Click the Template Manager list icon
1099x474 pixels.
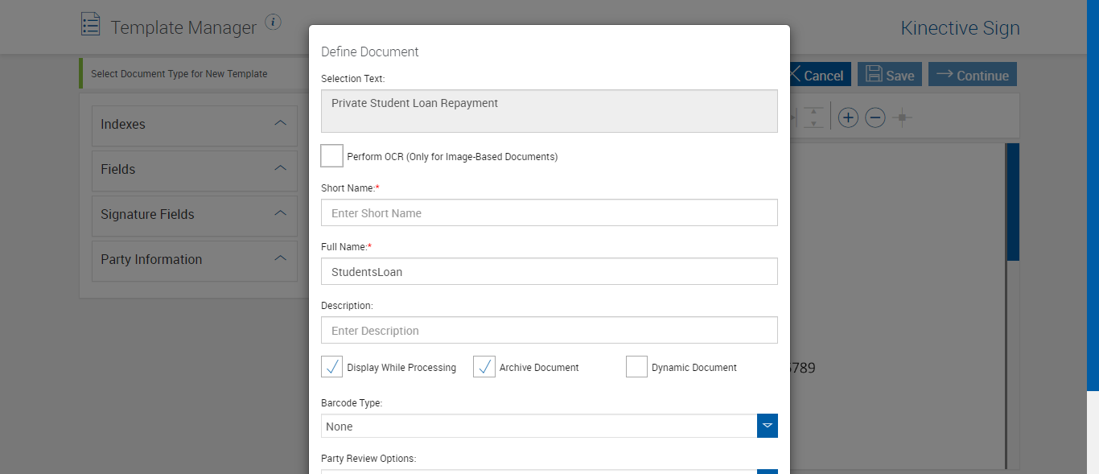click(x=91, y=24)
